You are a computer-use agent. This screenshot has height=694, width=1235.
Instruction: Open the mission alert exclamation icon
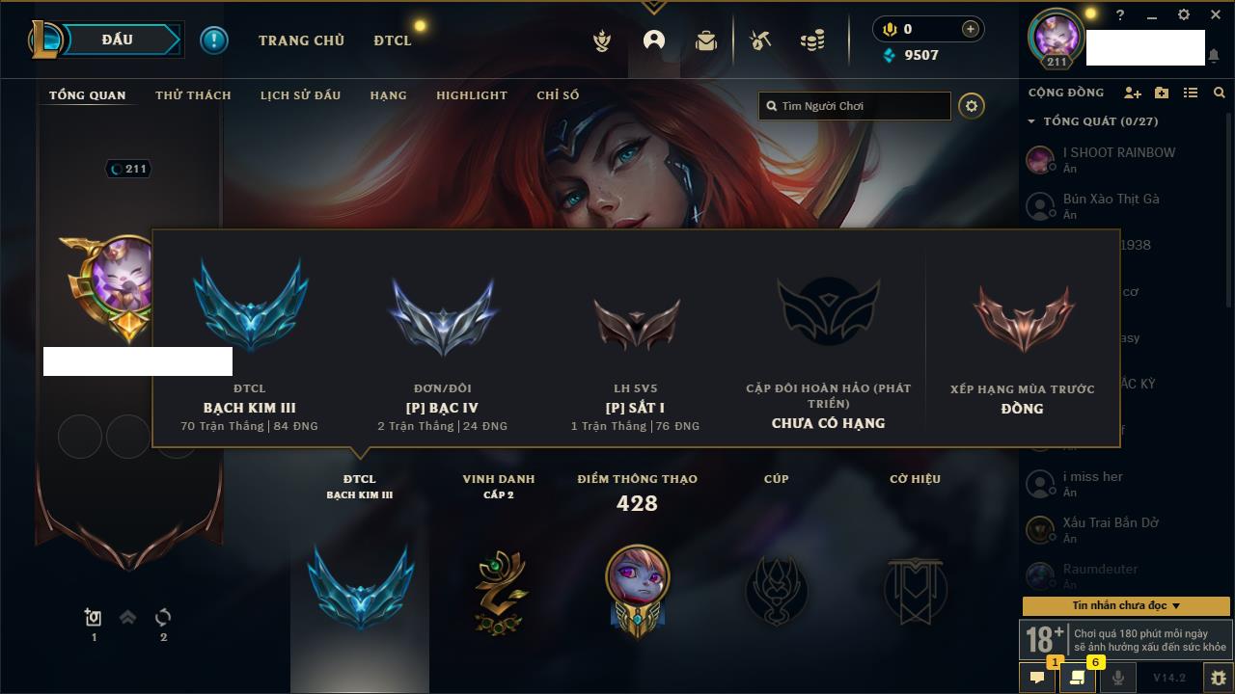pyautogui.click(x=214, y=40)
